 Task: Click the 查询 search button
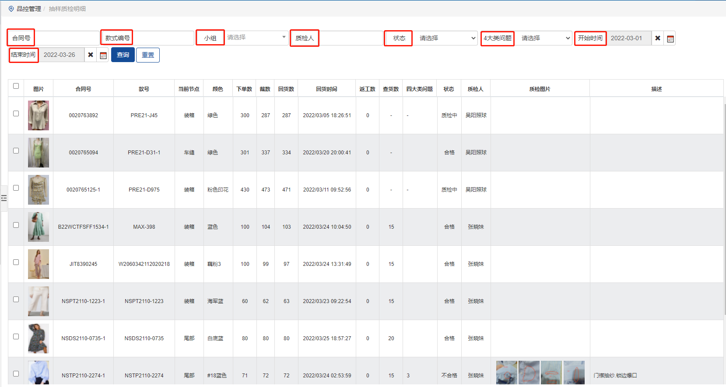(123, 55)
